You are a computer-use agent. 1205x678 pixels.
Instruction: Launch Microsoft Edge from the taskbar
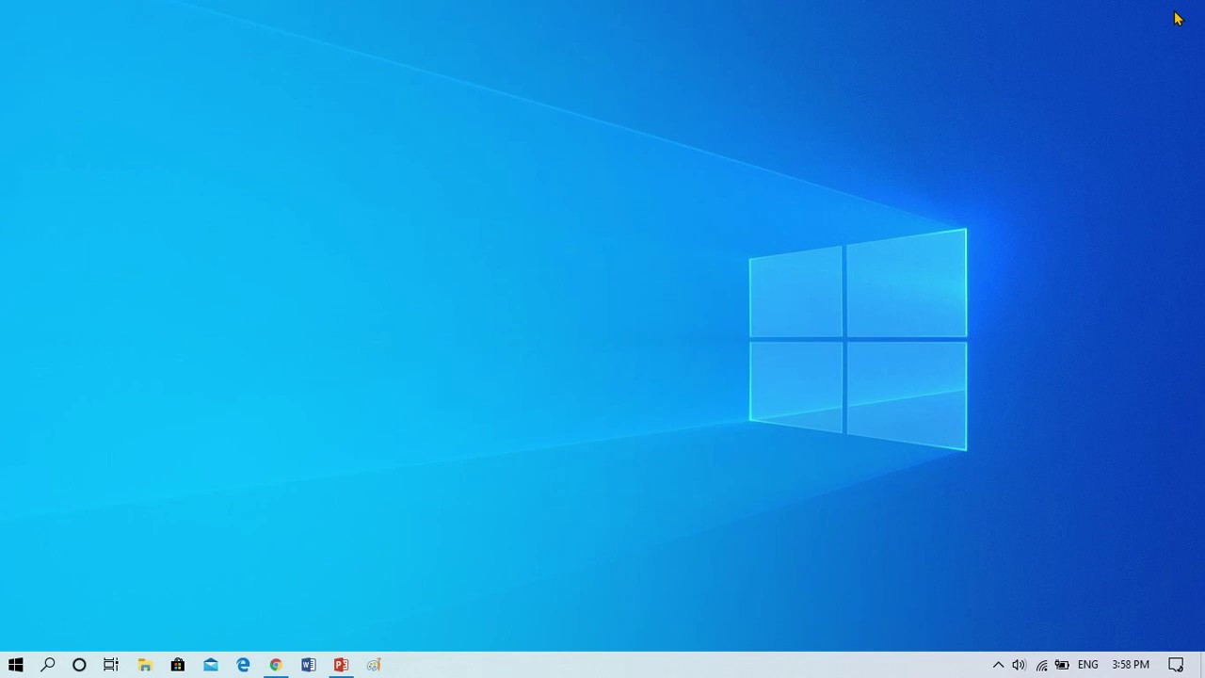243,665
